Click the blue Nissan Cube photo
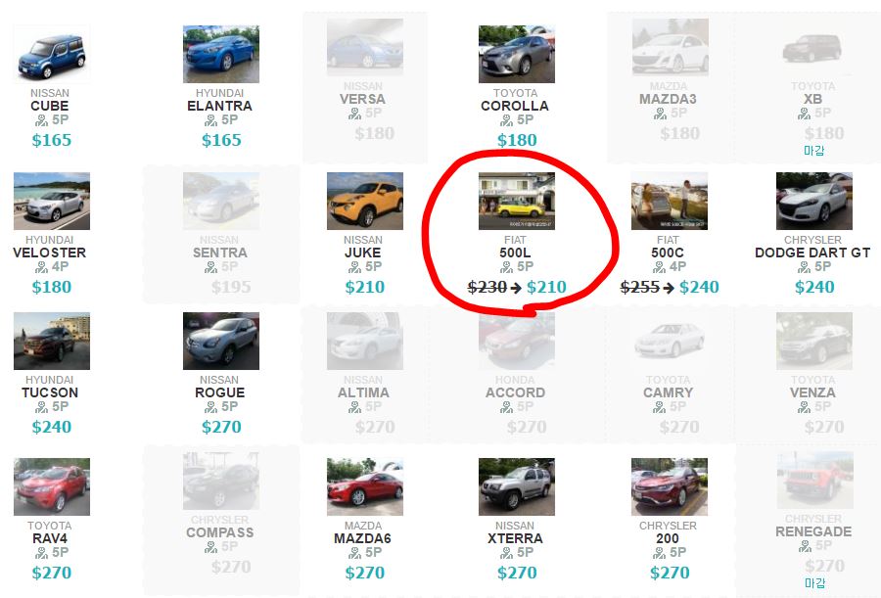Image resolution: width=881 pixels, height=598 pixels. coord(52,54)
